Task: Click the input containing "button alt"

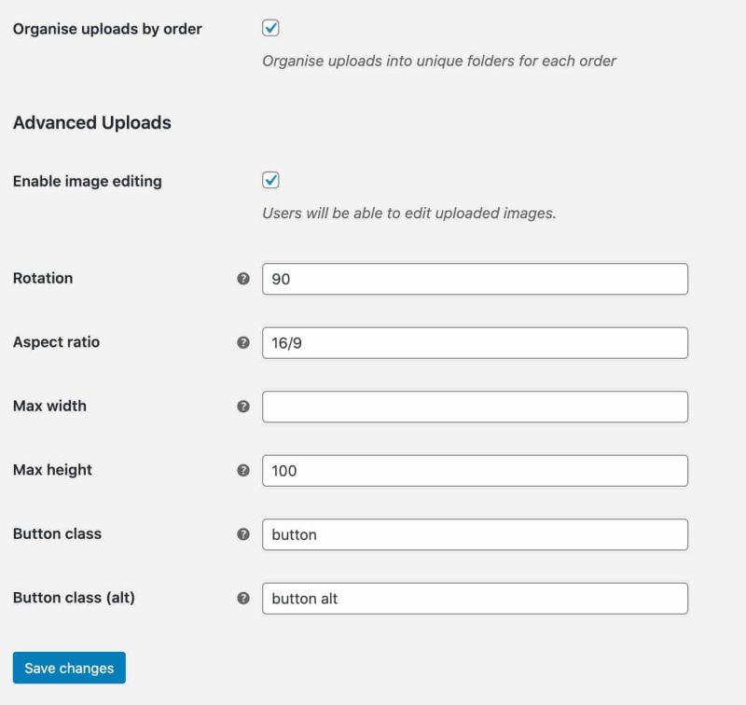Action: coord(476,599)
